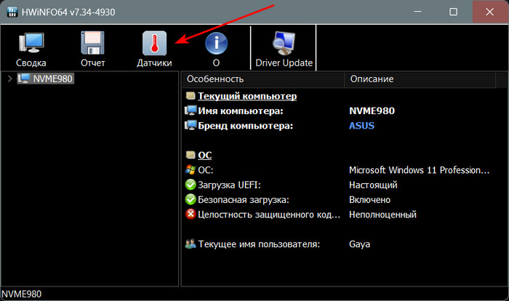Screen dimensions: 509x301
Task: Open the Сводка summary toolbar icon
Action: point(31,43)
